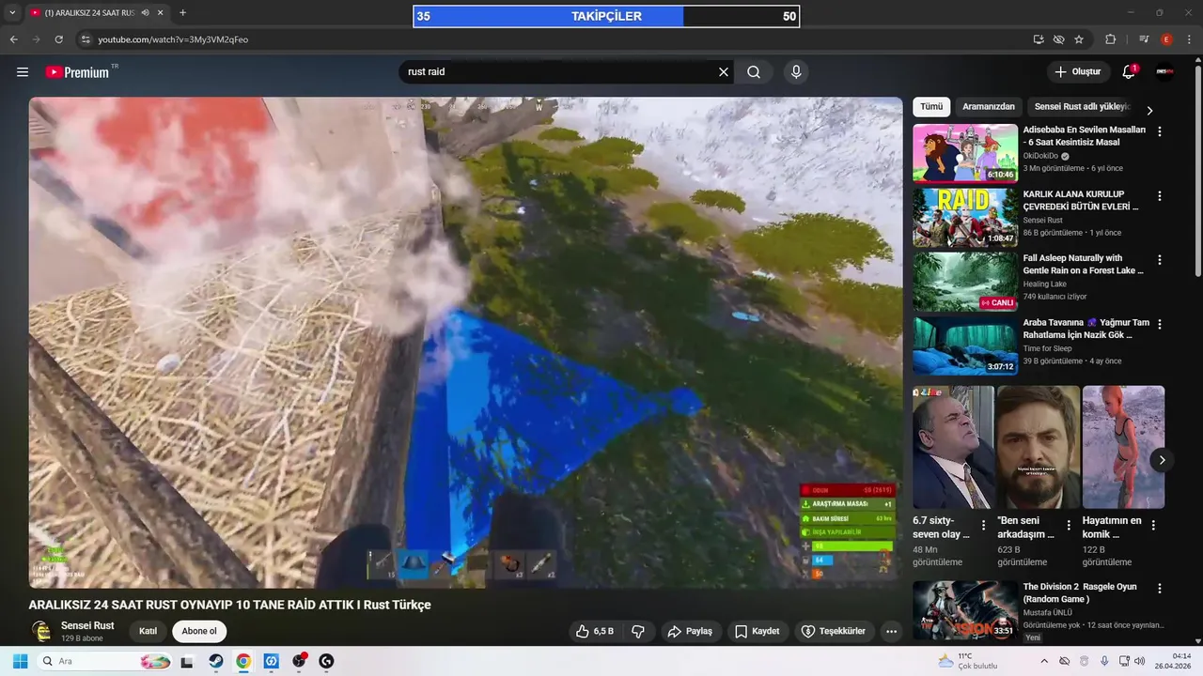Open third-party cookies eye icon
Image resolution: width=1203 pixels, height=676 pixels.
coord(1059,39)
